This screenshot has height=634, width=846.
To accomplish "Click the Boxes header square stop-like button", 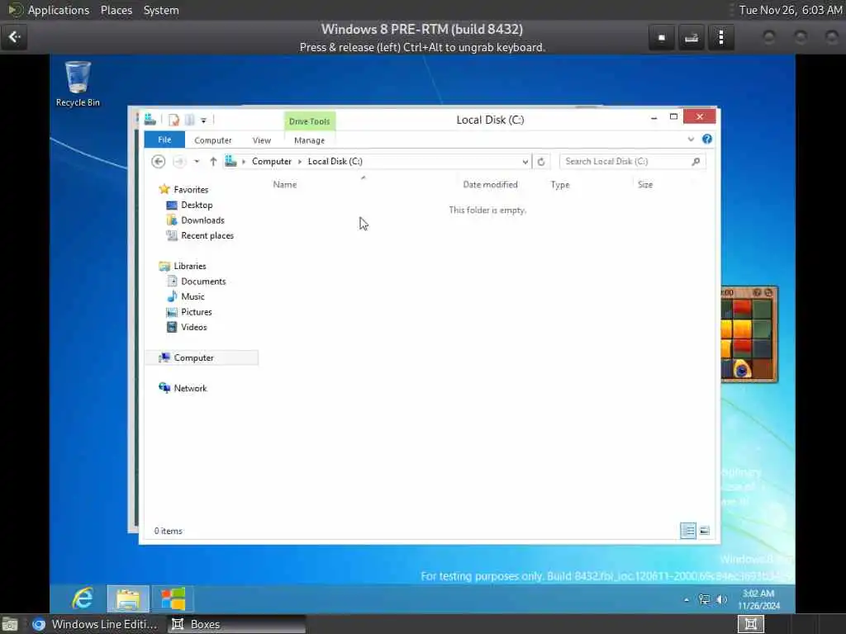I will pyautogui.click(x=662, y=37).
